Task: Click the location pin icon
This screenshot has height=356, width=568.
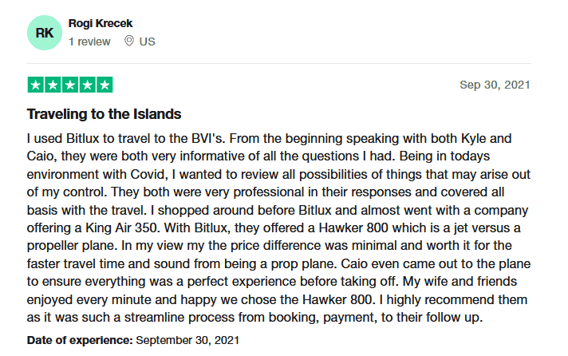Action: coord(129,42)
